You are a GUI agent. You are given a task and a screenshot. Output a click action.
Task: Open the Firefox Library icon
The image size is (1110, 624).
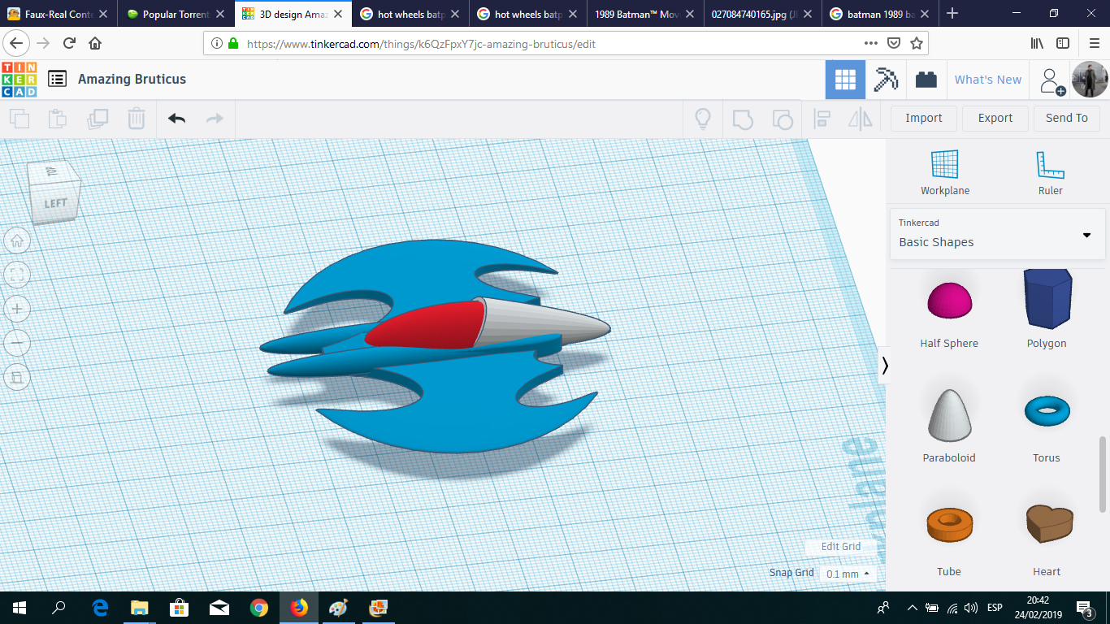click(x=1037, y=43)
